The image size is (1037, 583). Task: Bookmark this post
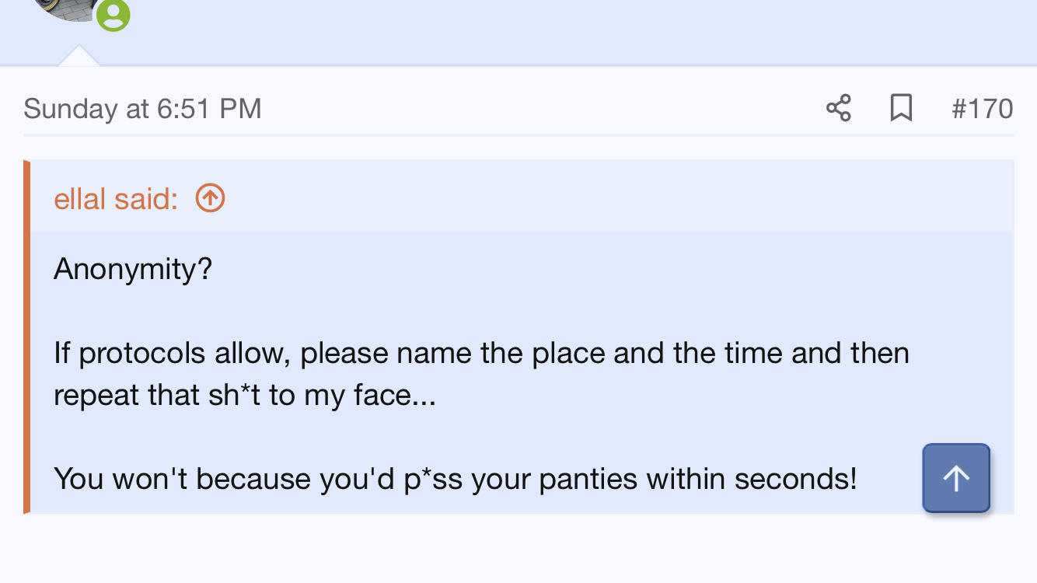pos(900,108)
